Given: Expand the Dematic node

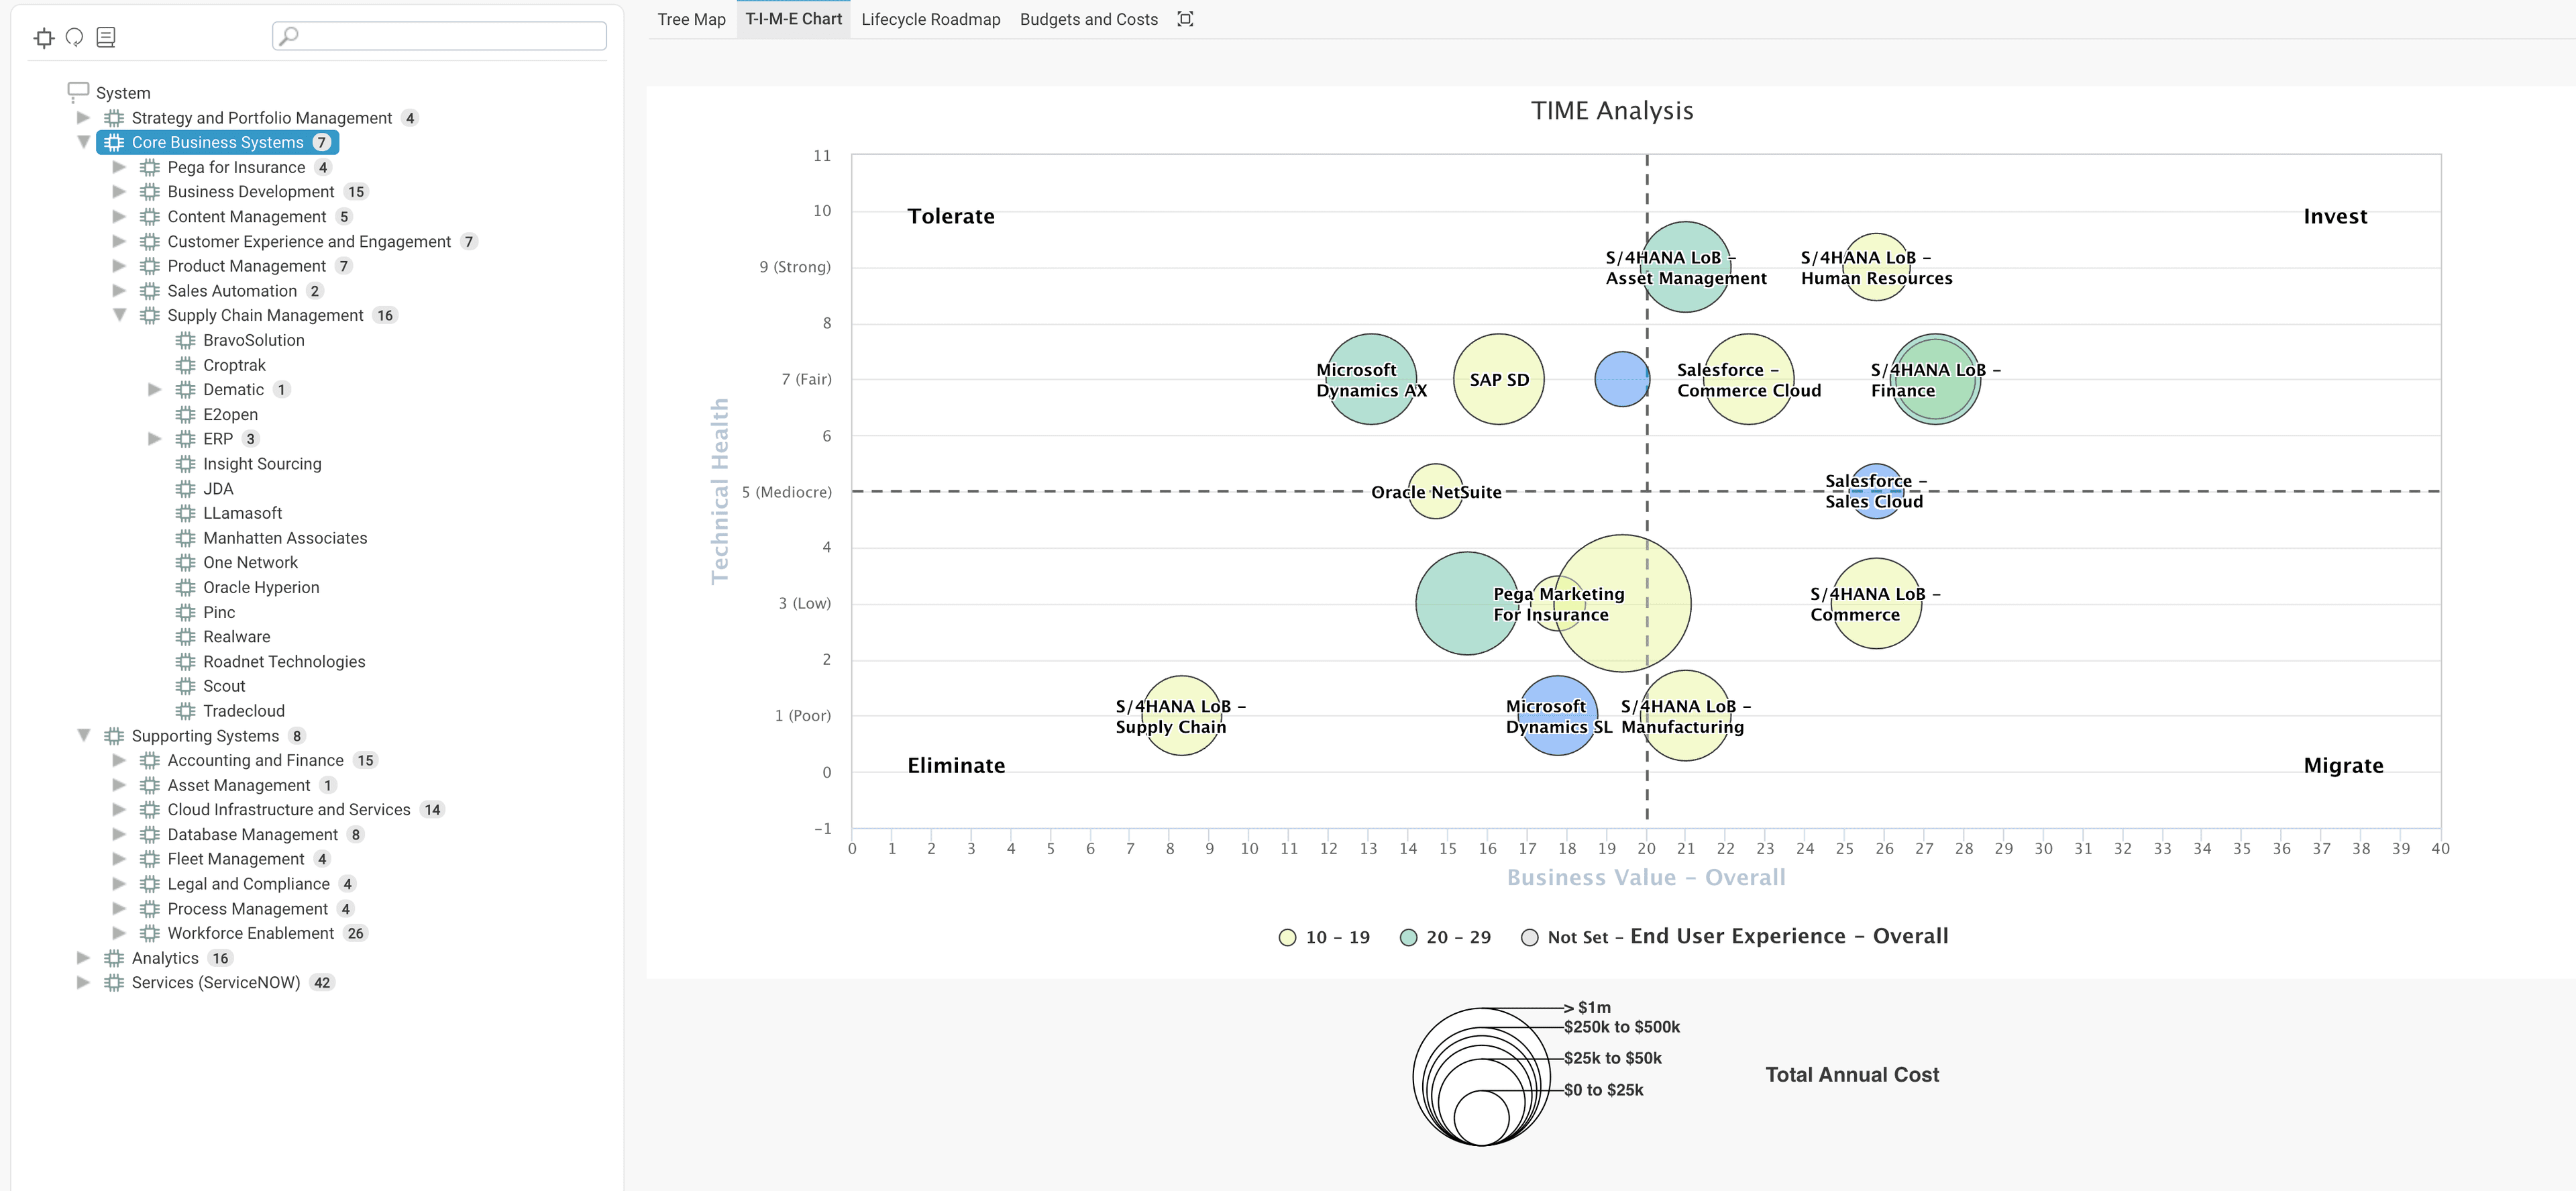Looking at the screenshot, I should pos(155,389).
